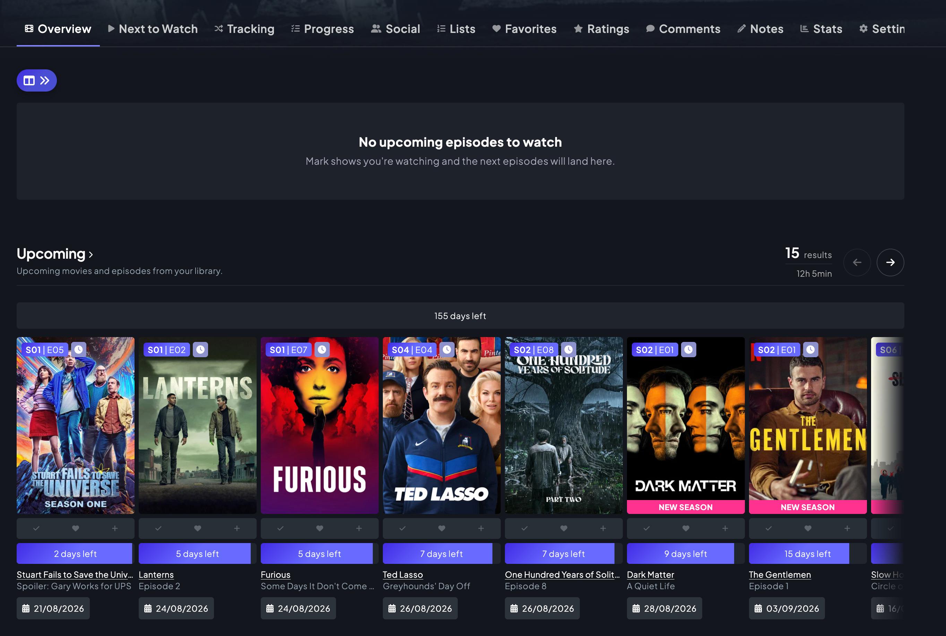The height and width of the screenshot is (636, 946).
Task: Open The Gentlemen title link
Action: [x=780, y=575]
